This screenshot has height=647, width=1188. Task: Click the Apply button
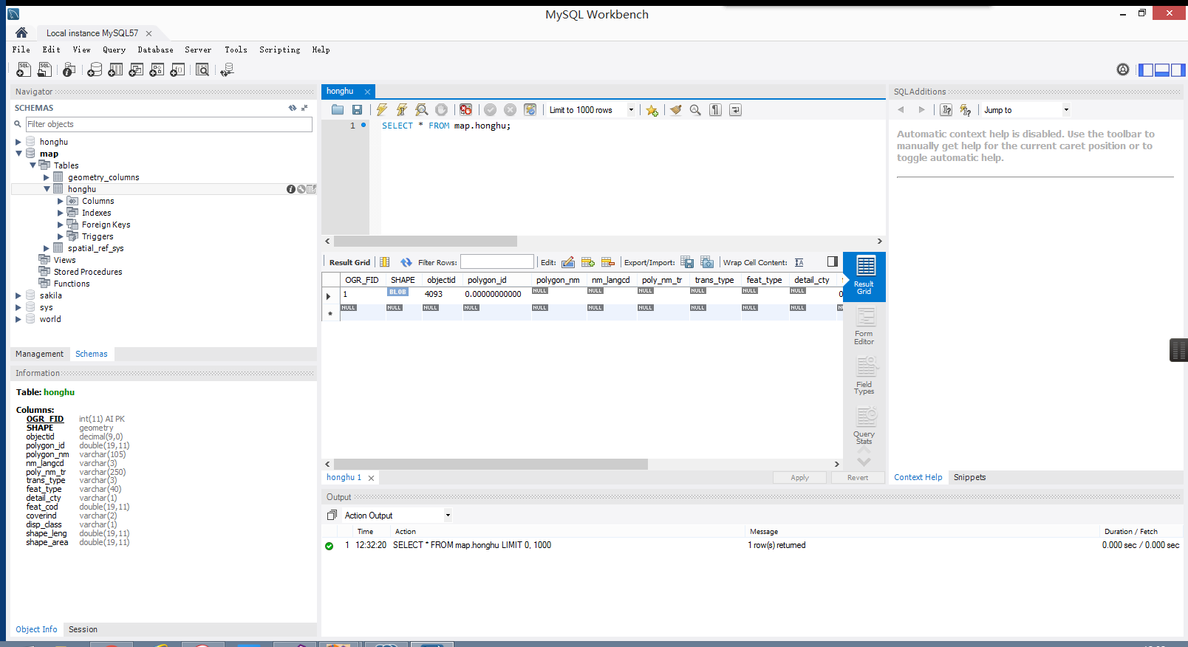pyautogui.click(x=799, y=478)
